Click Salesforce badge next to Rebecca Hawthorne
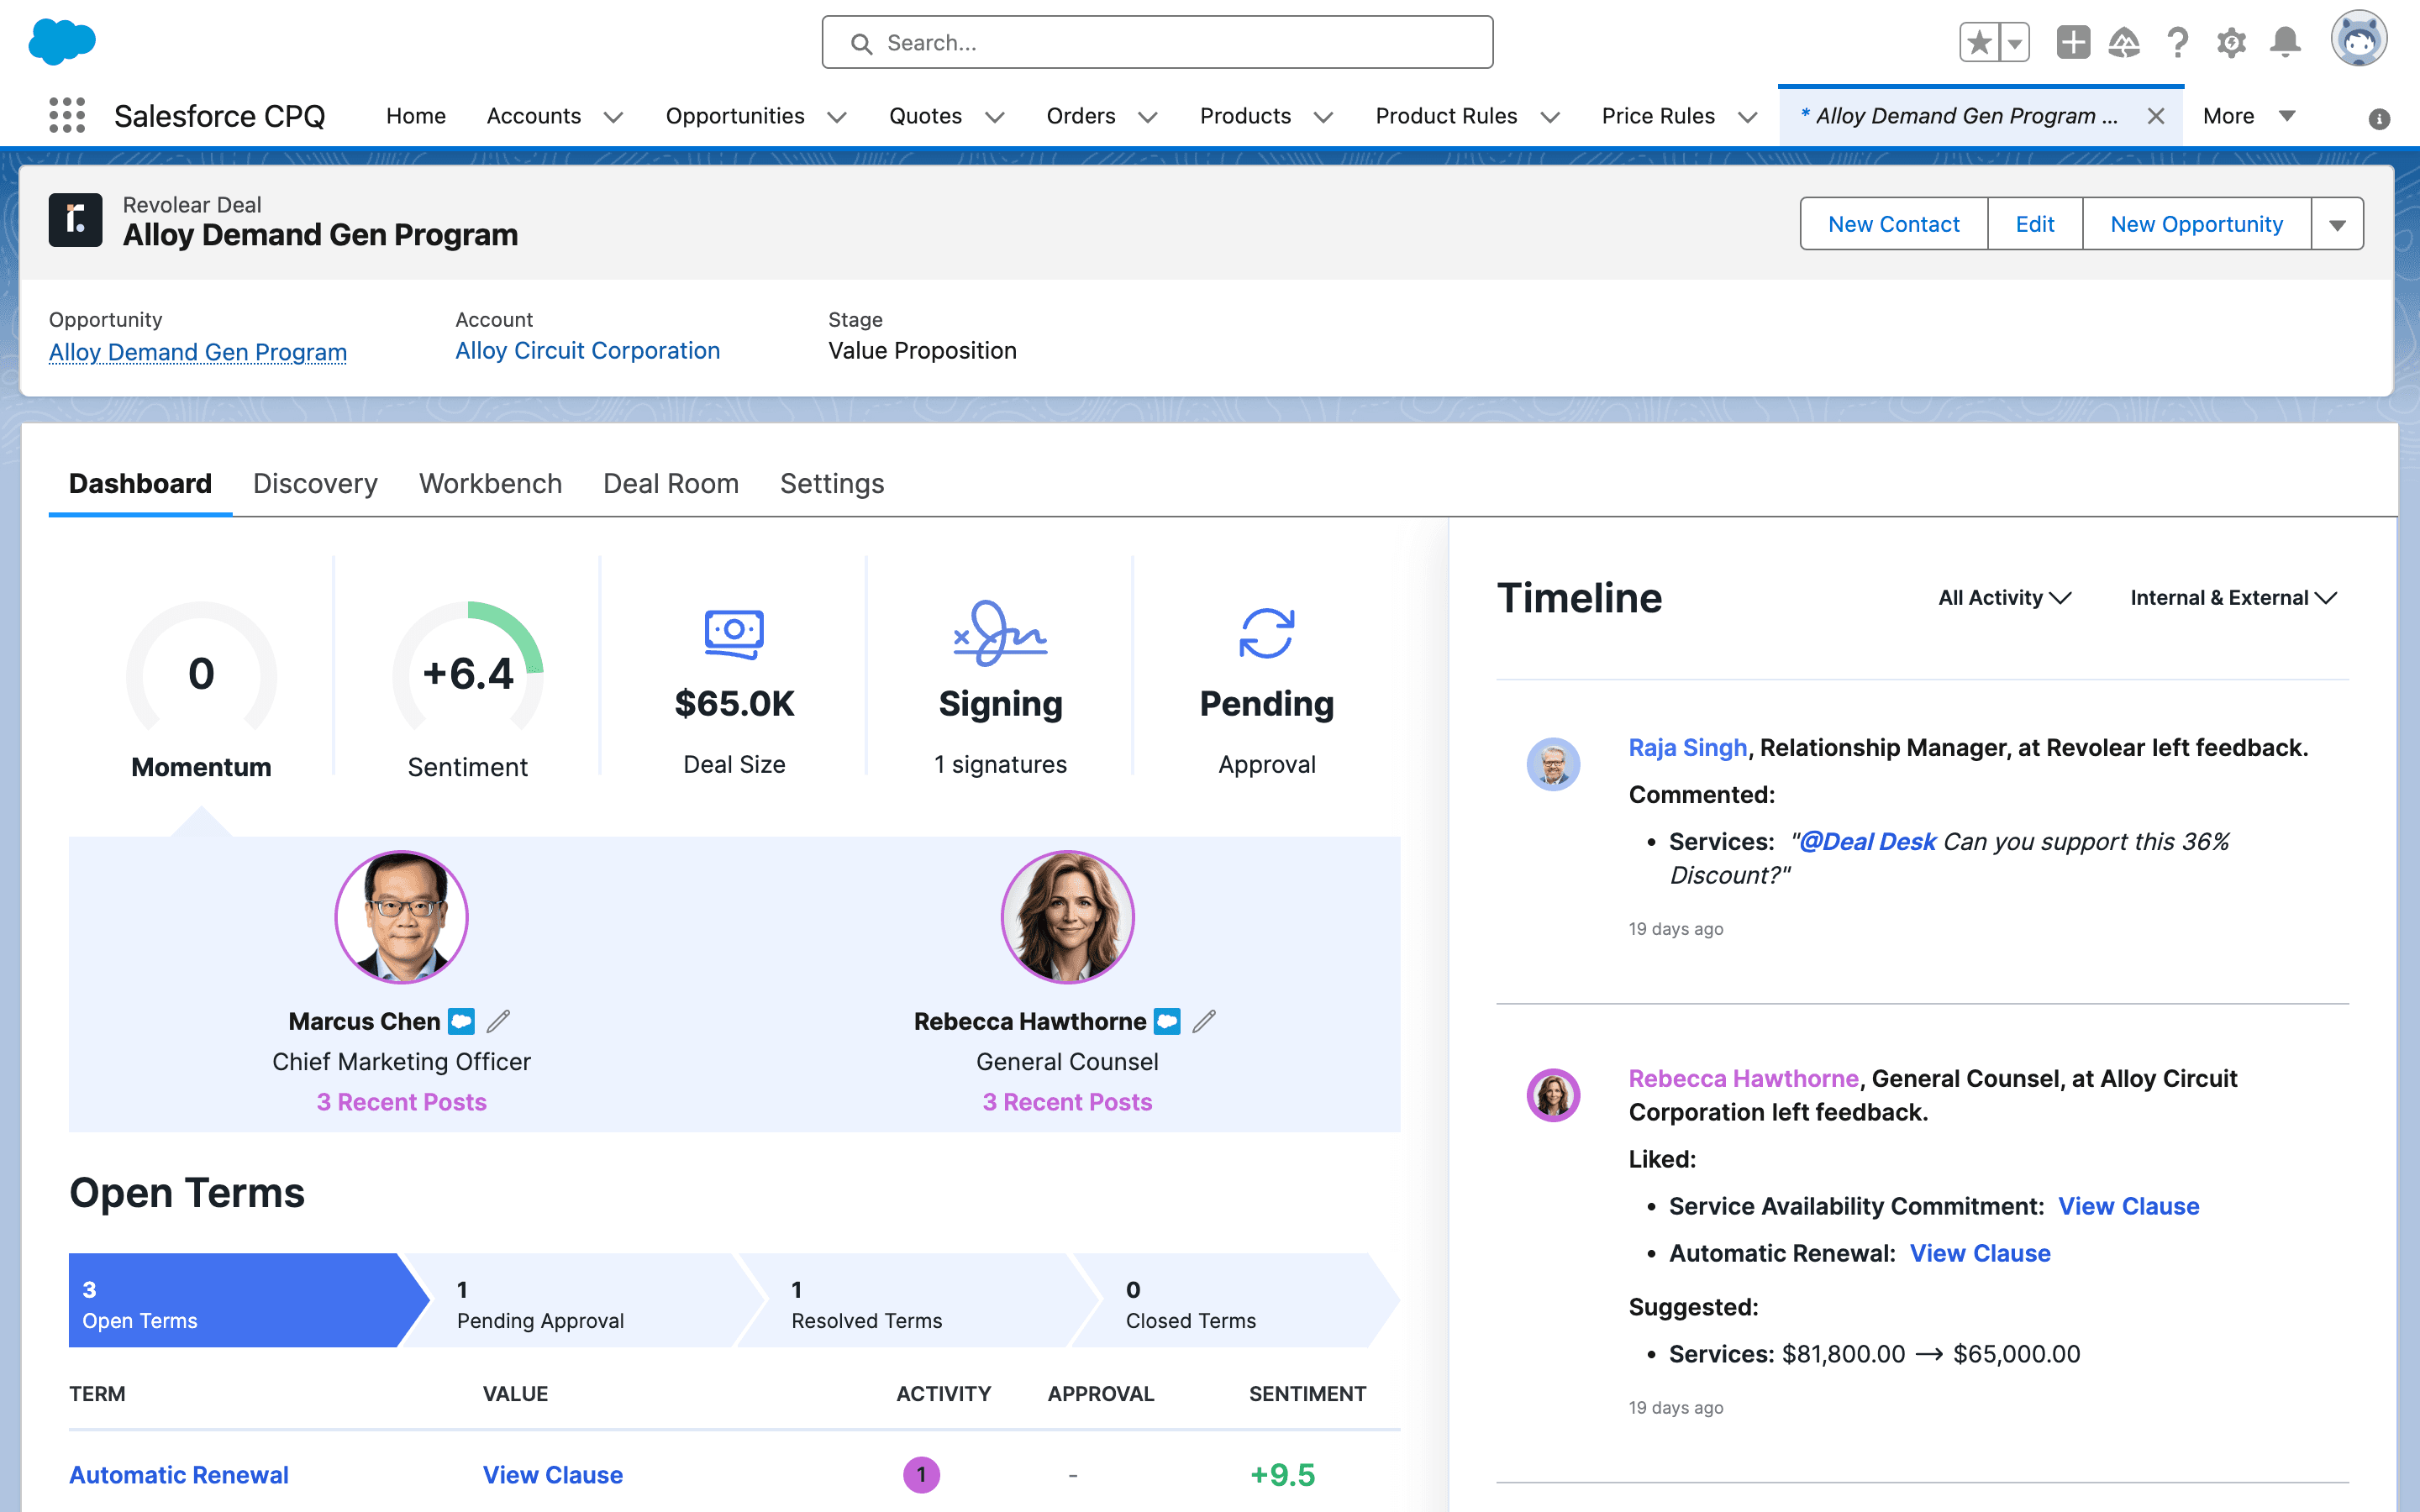 1167,1021
